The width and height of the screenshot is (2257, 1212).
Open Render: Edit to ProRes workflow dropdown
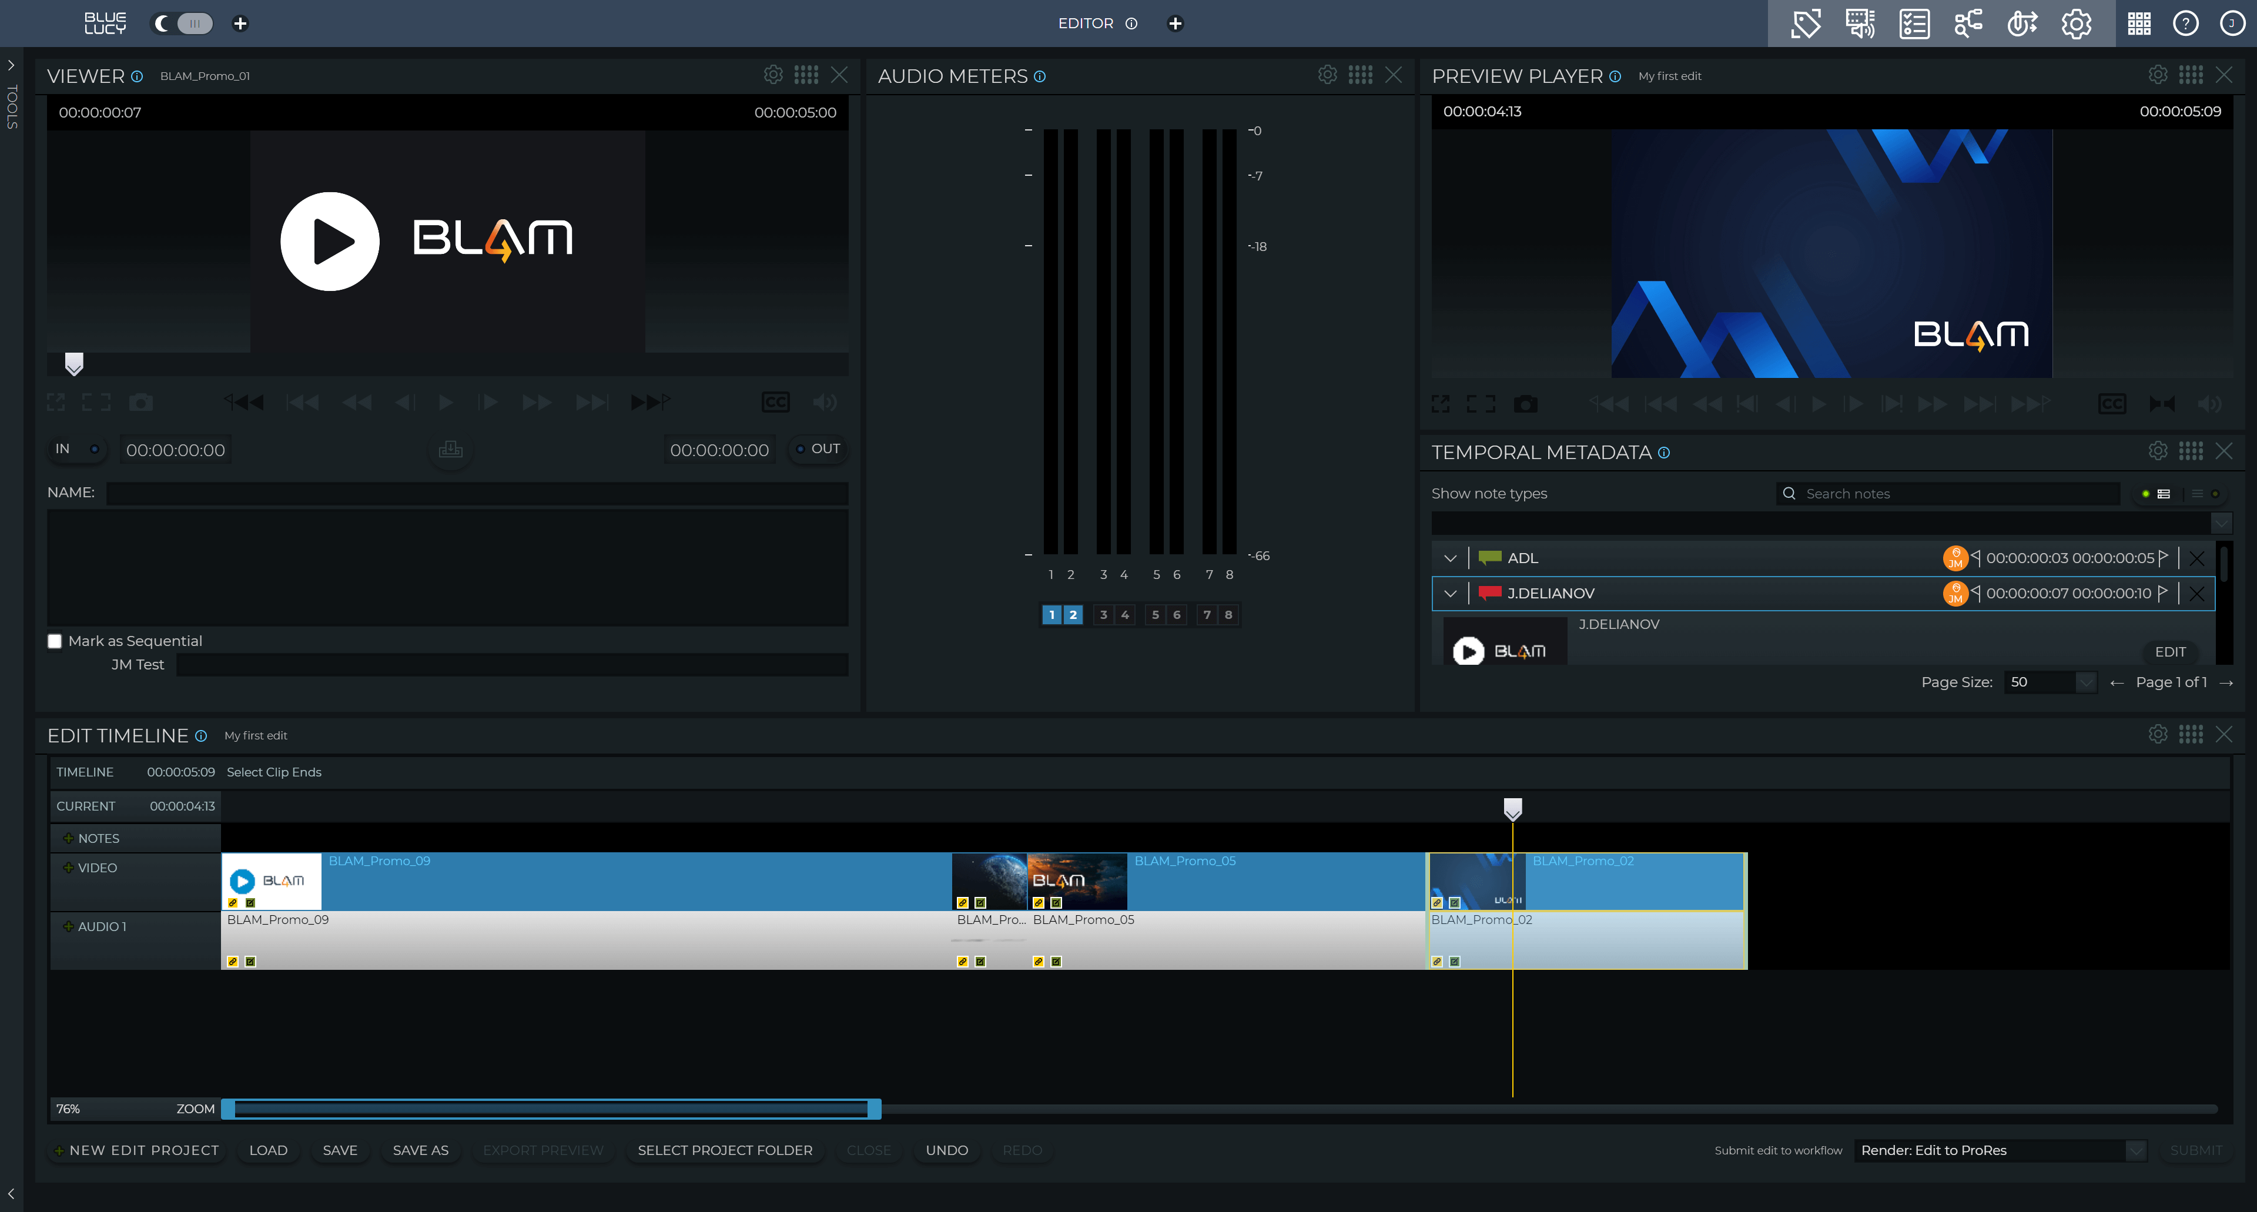2000,1151
